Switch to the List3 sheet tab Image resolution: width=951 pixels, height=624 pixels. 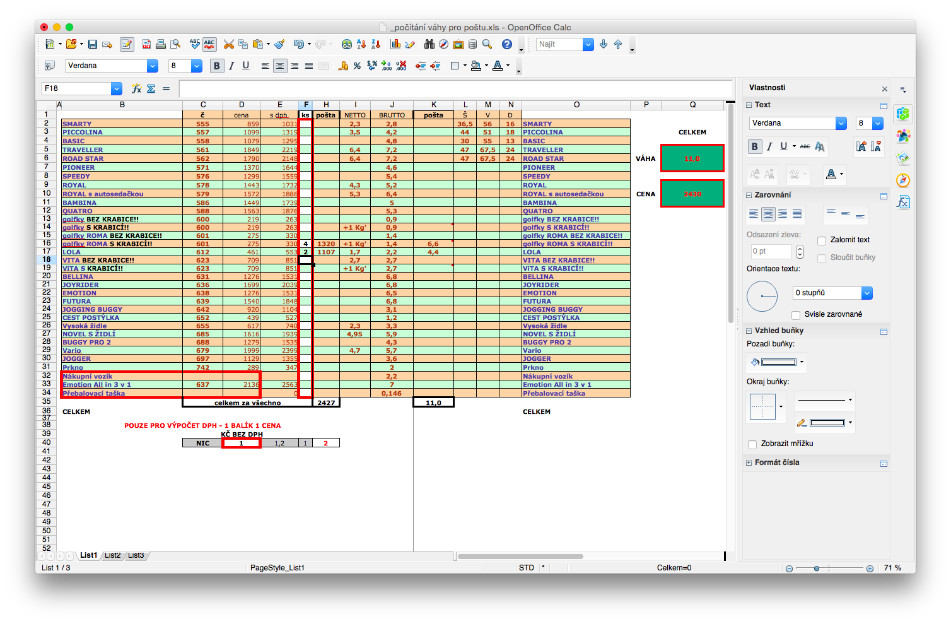[136, 555]
